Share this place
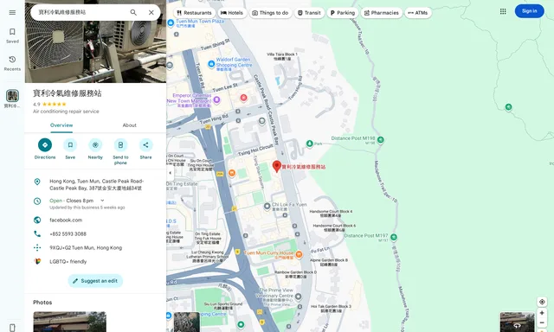554x332 pixels. (145, 149)
